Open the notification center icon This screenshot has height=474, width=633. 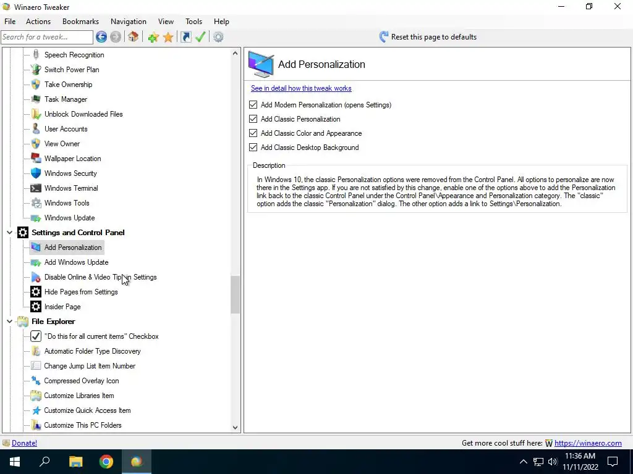(613, 462)
